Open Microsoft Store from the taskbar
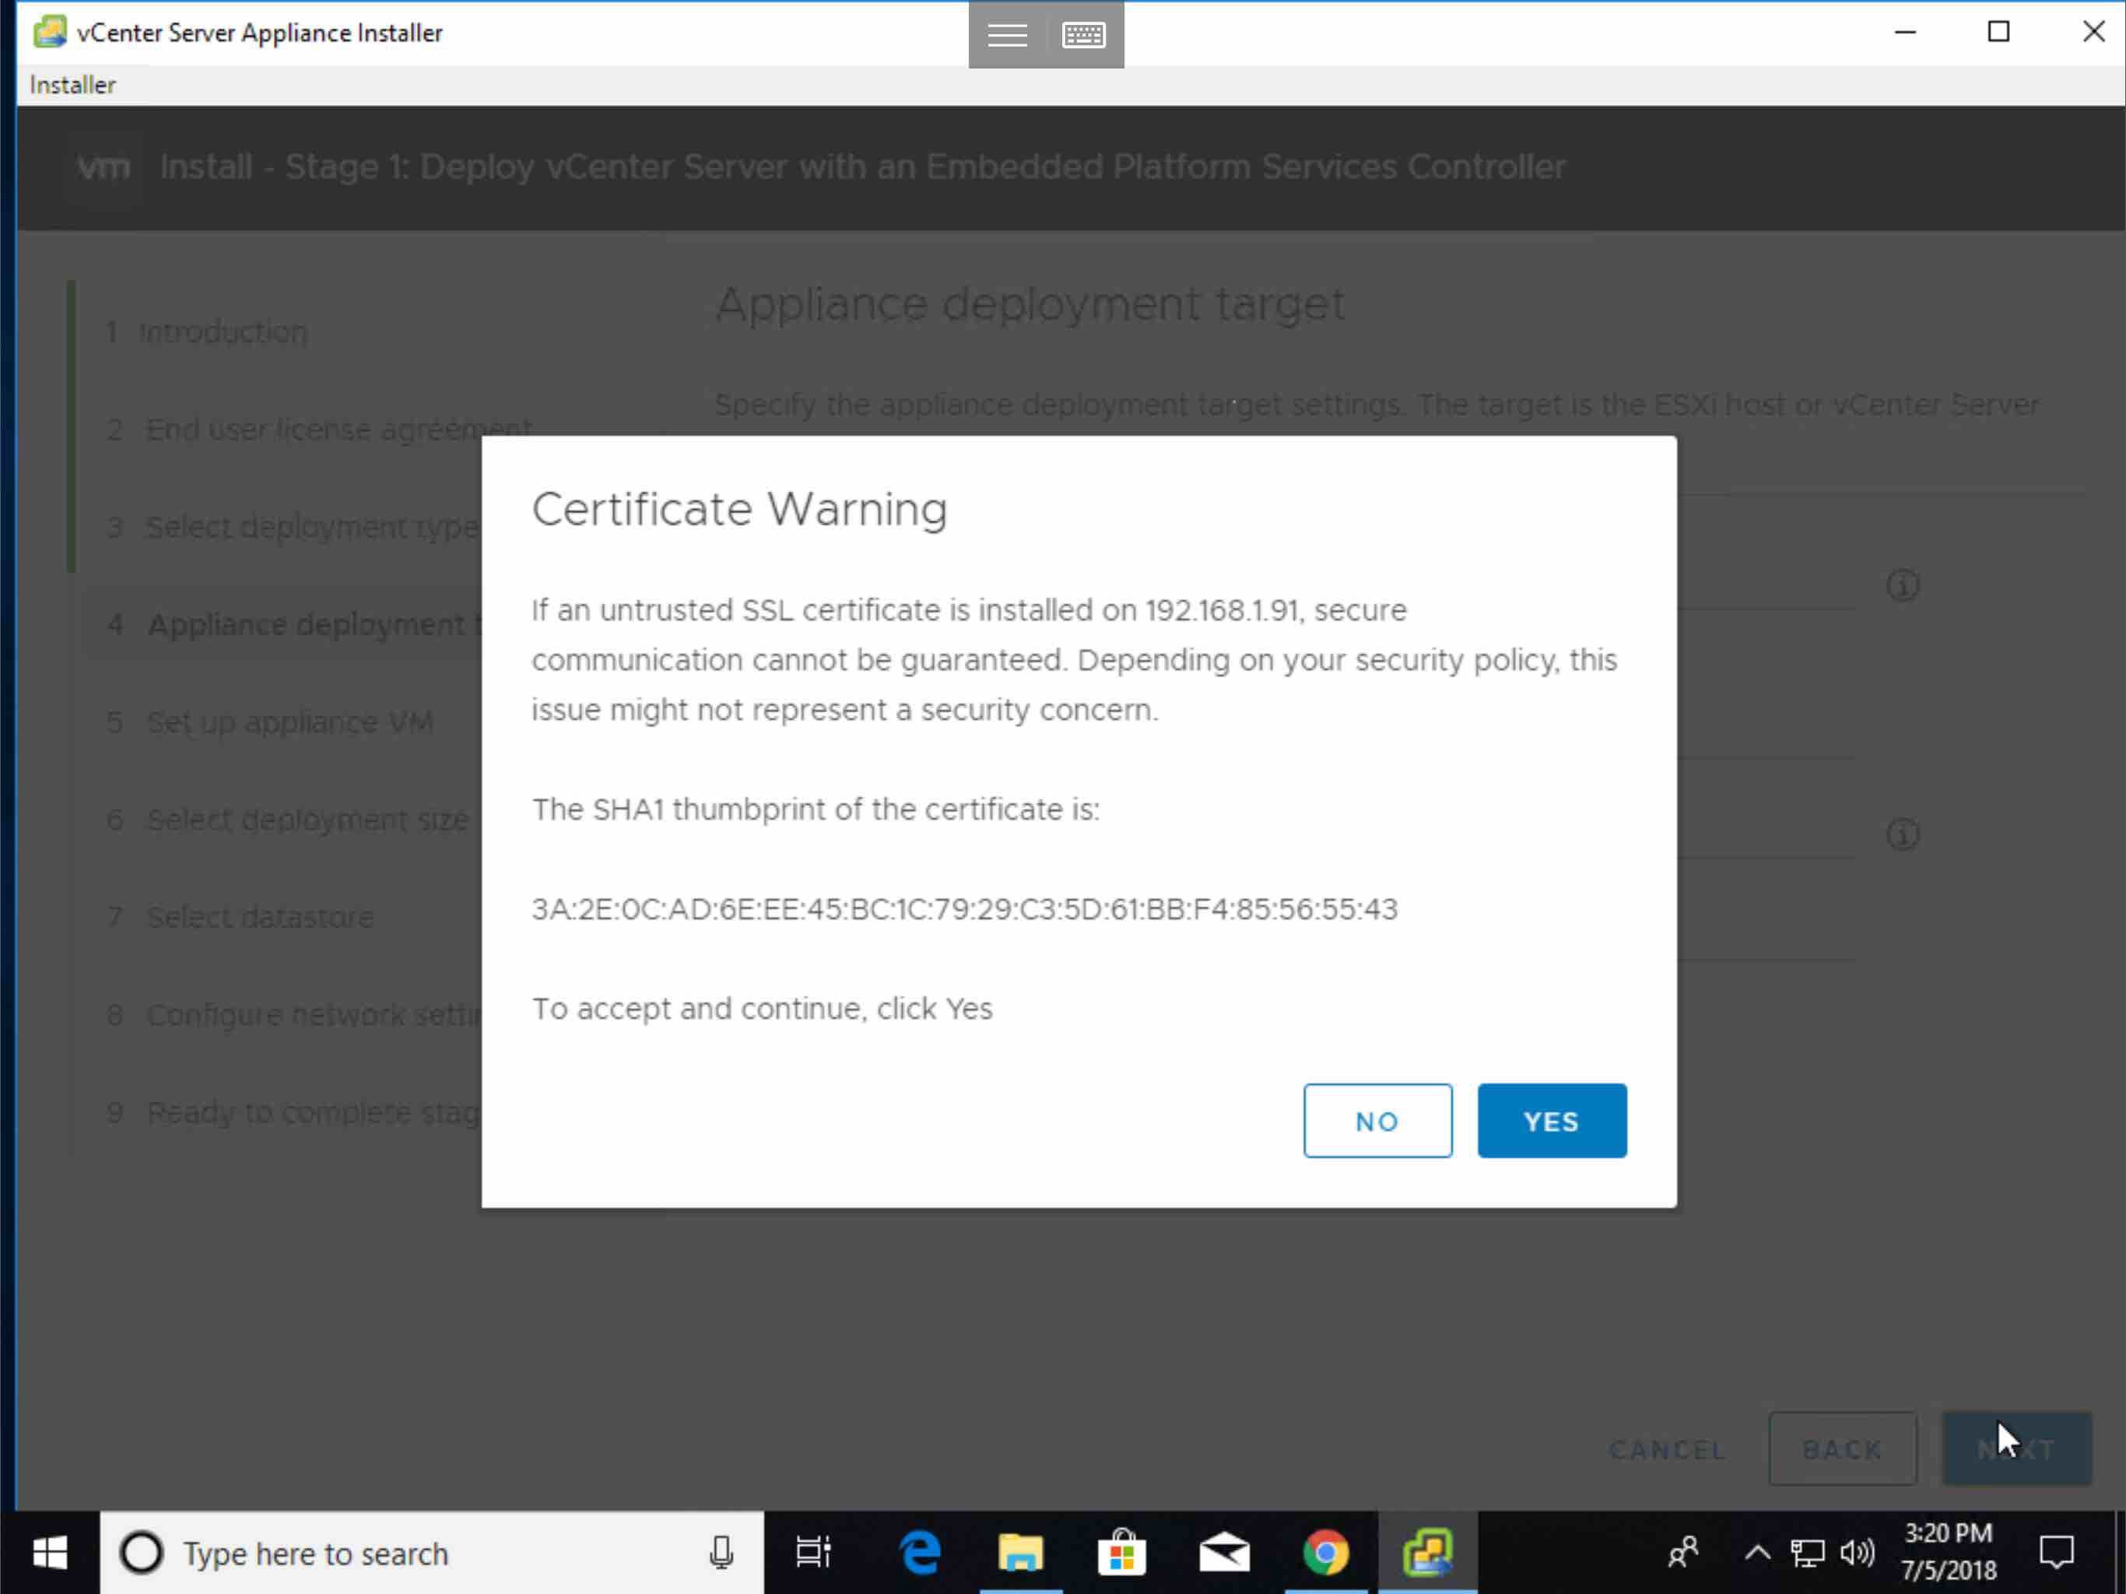This screenshot has height=1594, width=2126. pos(1121,1553)
